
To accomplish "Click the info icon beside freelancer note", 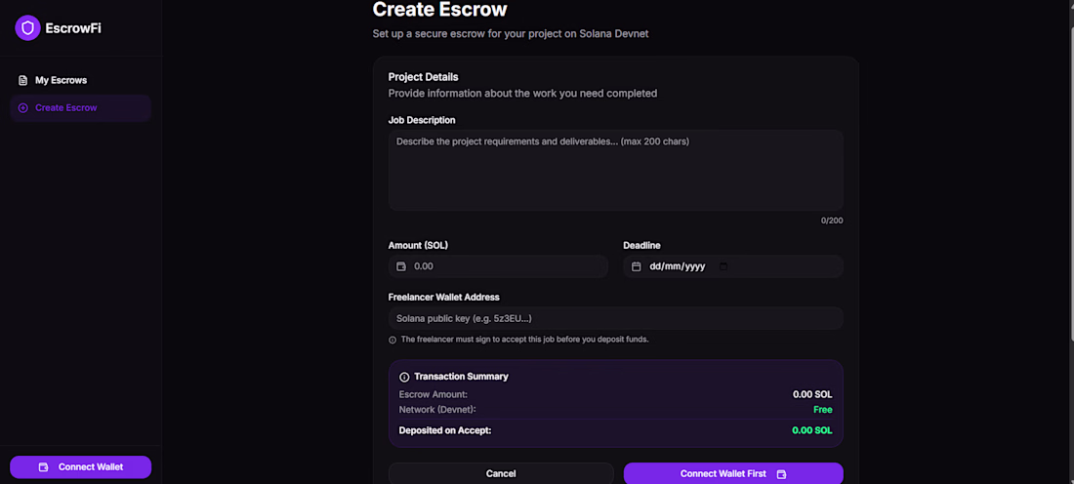I will pyautogui.click(x=392, y=340).
